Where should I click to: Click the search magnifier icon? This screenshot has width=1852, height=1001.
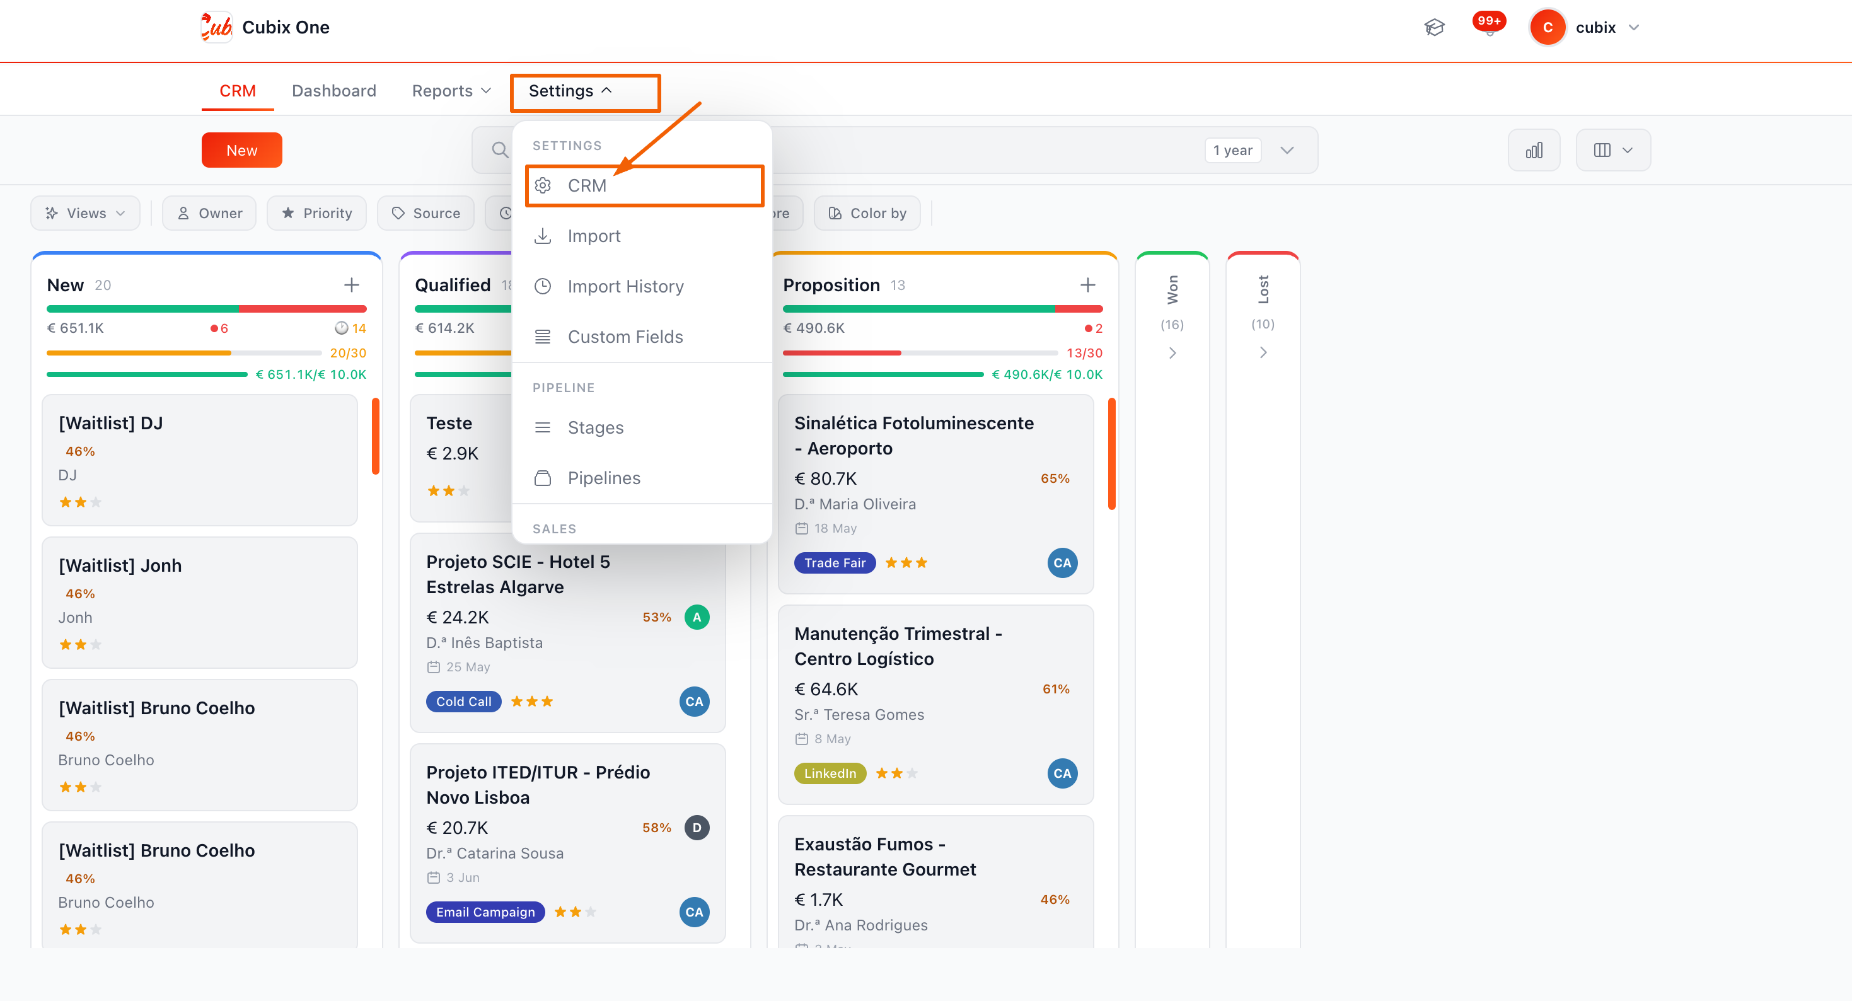[x=500, y=150]
